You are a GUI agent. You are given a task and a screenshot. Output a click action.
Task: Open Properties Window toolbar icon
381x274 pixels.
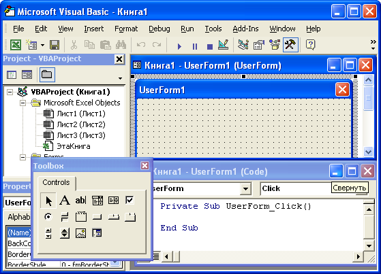coord(259,45)
